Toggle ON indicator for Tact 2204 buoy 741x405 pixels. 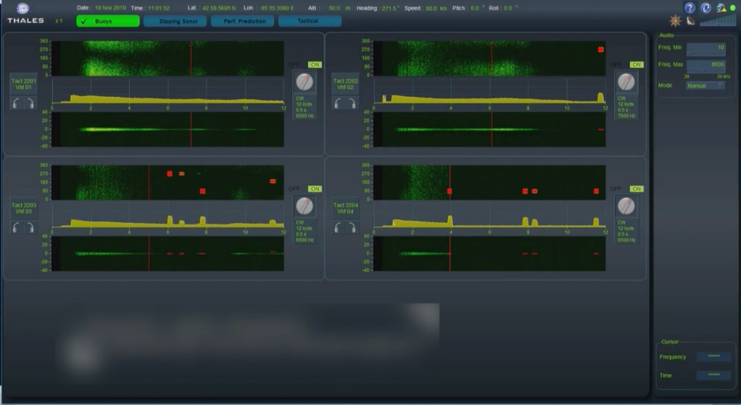point(637,189)
